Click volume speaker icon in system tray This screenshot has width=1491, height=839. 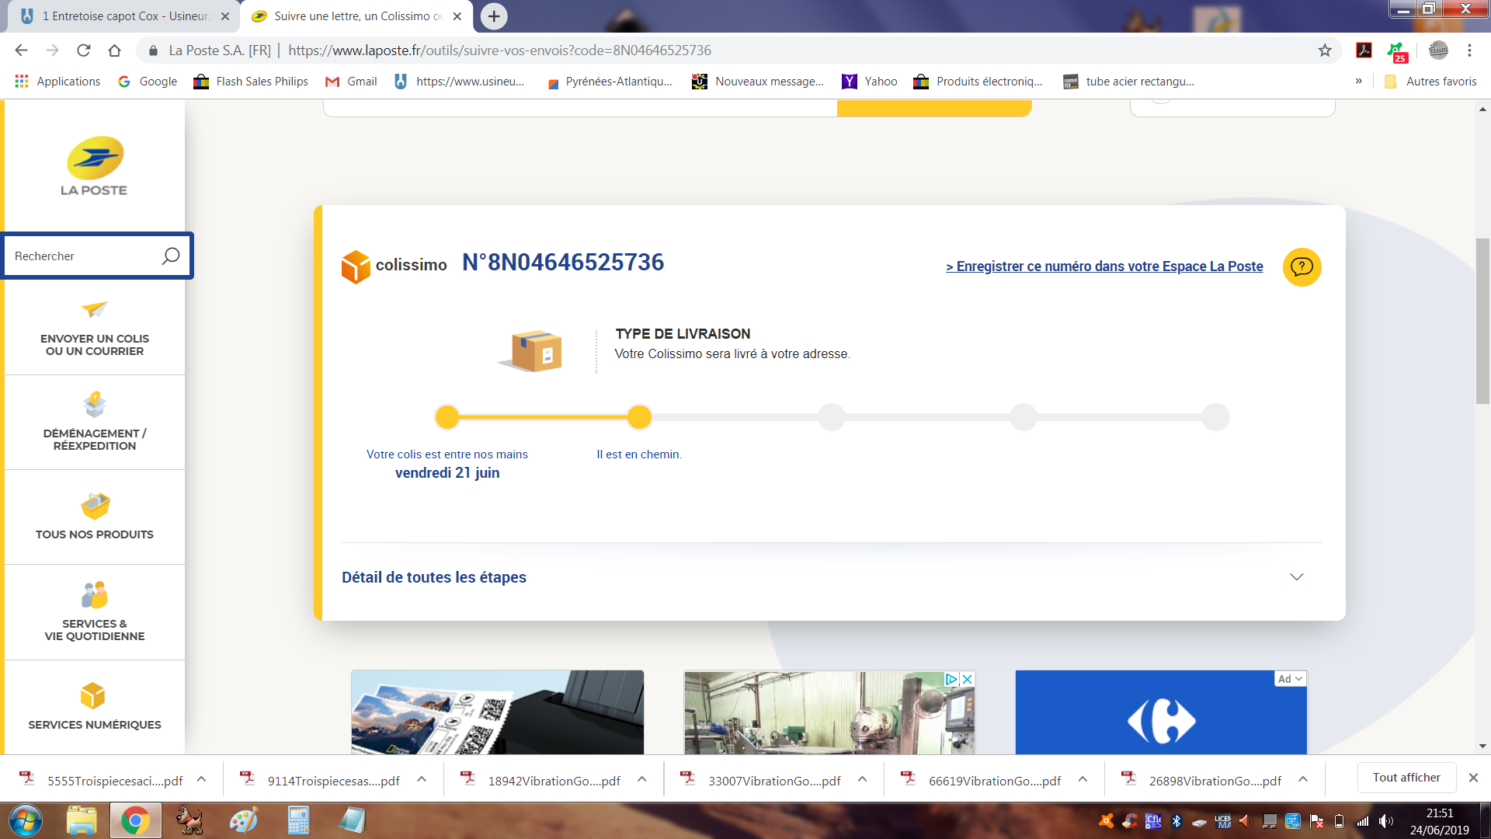coord(1385,821)
